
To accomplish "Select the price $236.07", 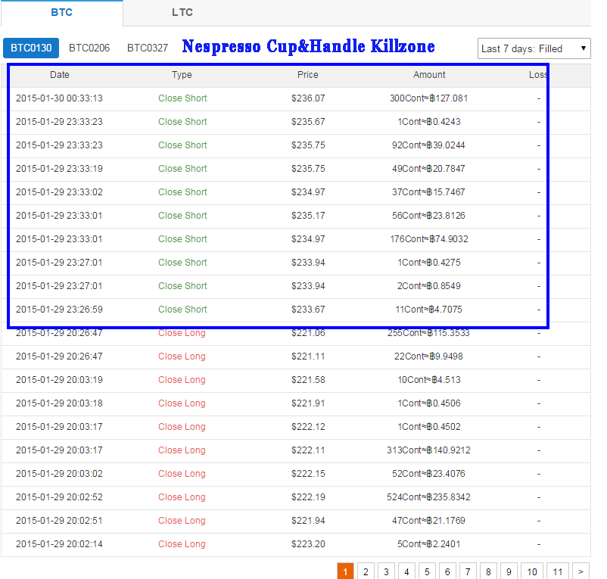I will click(x=308, y=98).
